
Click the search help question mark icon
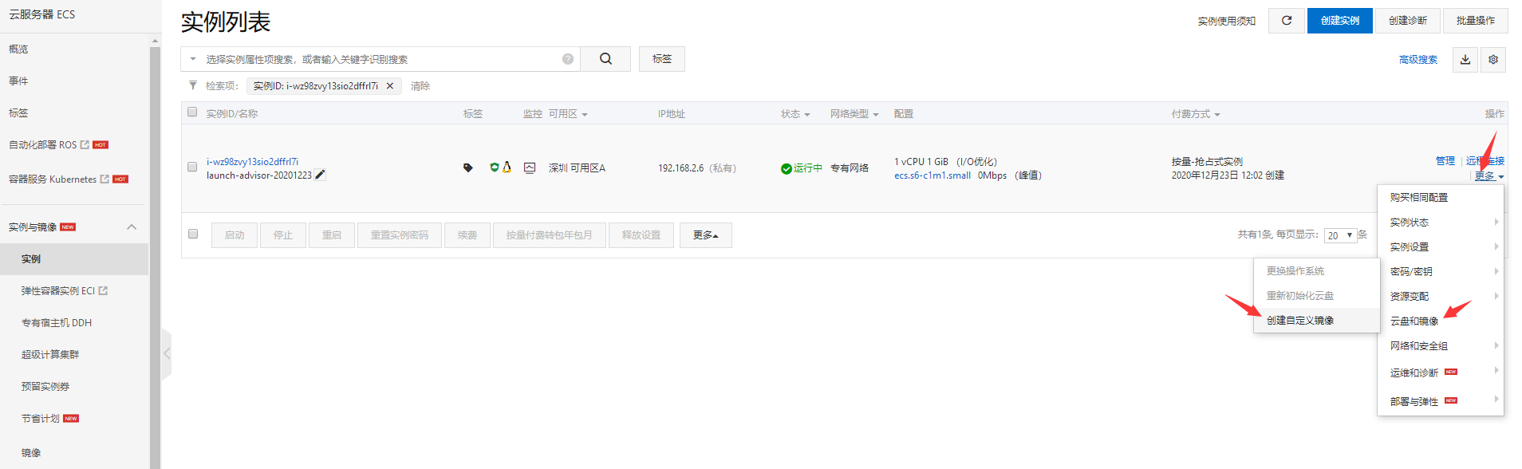click(x=567, y=59)
